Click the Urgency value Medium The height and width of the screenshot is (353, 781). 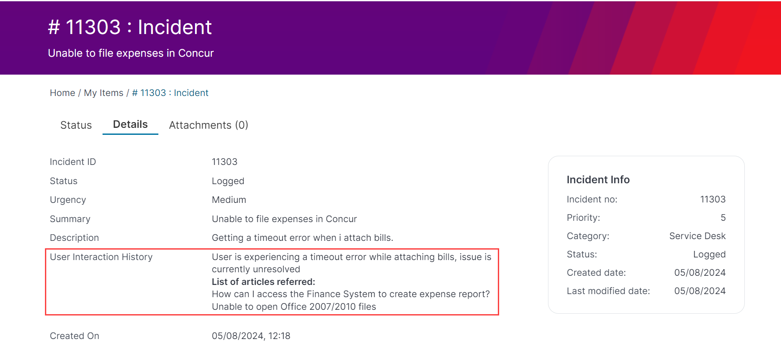click(229, 200)
